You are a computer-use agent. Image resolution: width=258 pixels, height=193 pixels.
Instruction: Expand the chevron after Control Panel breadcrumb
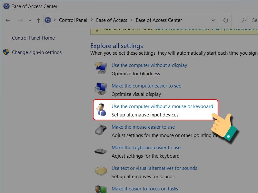click(x=92, y=20)
